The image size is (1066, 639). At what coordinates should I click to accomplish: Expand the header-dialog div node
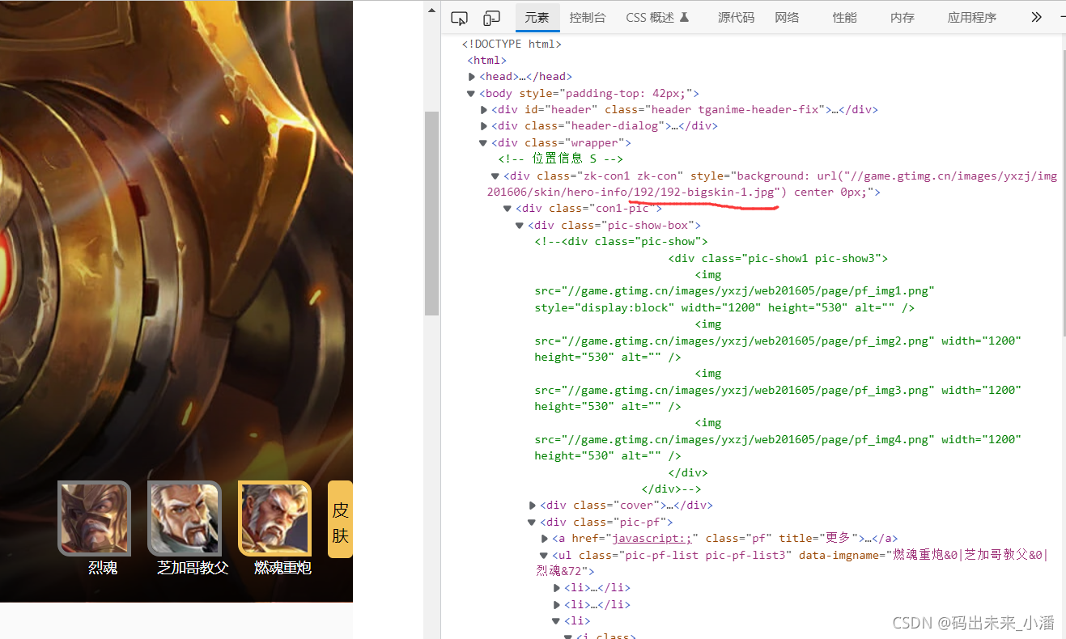coord(484,126)
